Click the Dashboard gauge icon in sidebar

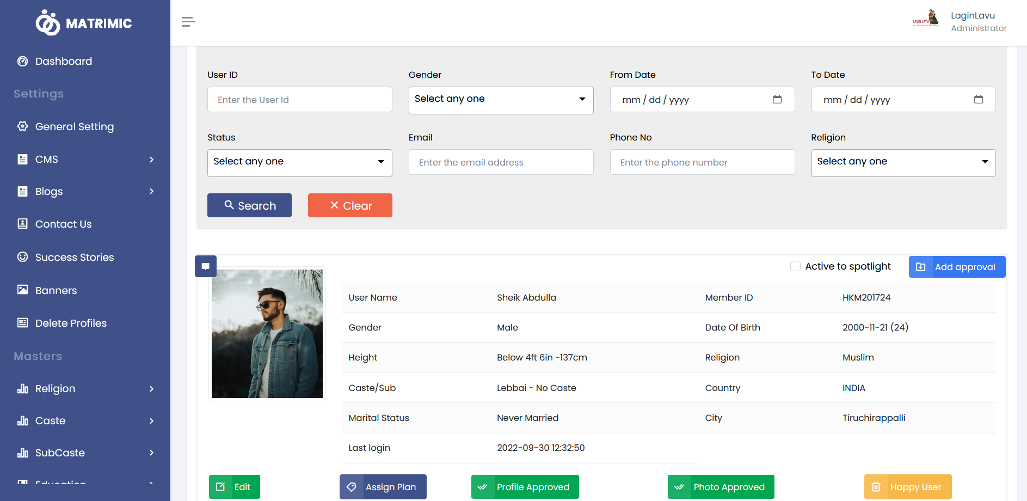click(x=22, y=62)
